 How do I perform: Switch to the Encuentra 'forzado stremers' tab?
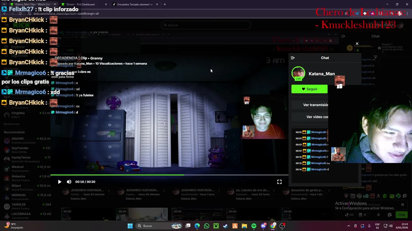[x=135, y=4]
